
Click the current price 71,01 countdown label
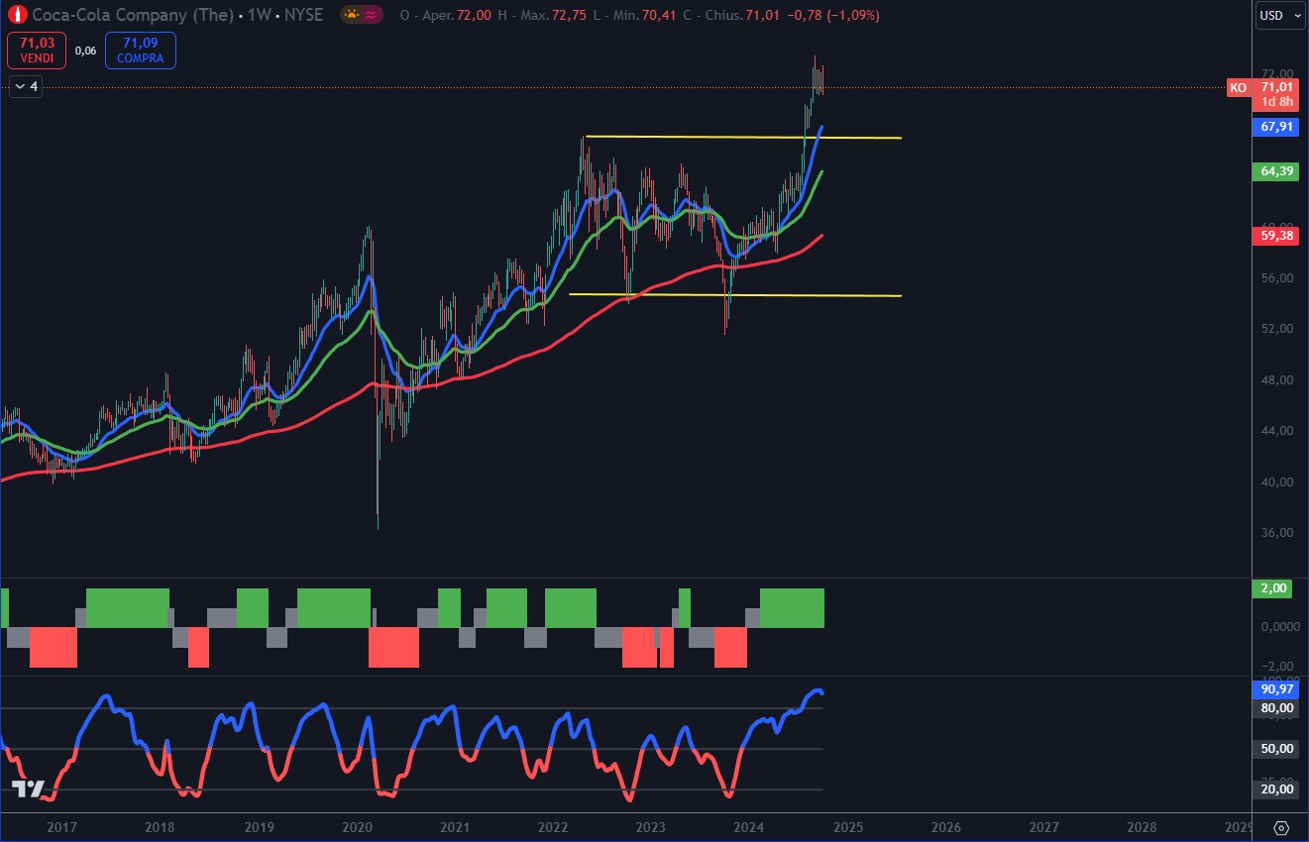(1276, 94)
